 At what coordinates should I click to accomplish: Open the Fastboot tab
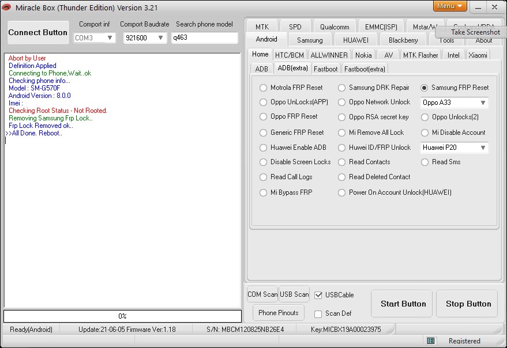325,69
